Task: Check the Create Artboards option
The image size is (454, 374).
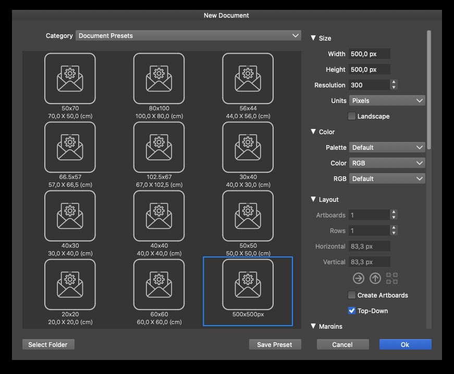Action: (x=352, y=295)
